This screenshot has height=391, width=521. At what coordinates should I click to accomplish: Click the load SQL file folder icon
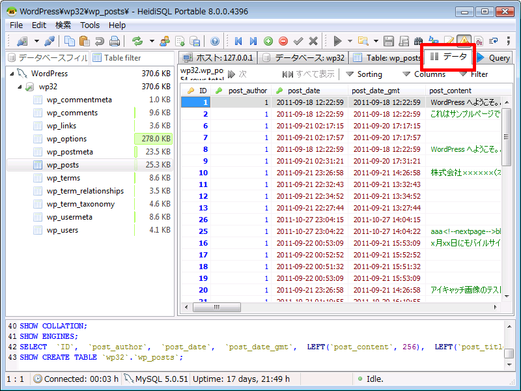pos(363,41)
